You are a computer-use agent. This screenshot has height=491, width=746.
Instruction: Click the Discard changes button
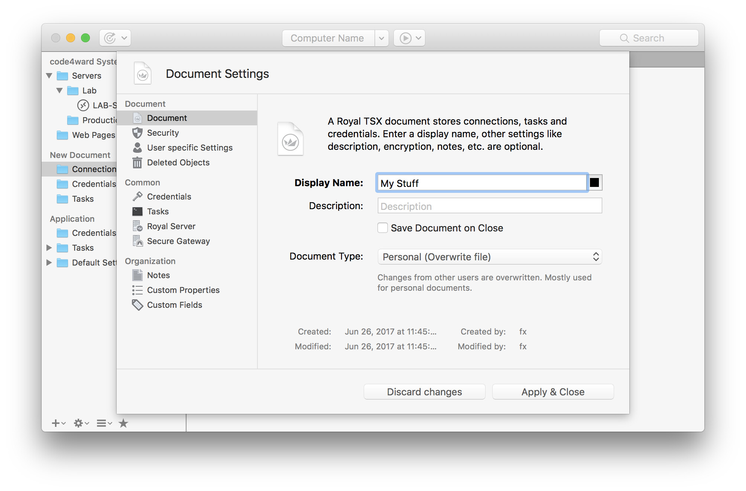point(424,392)
